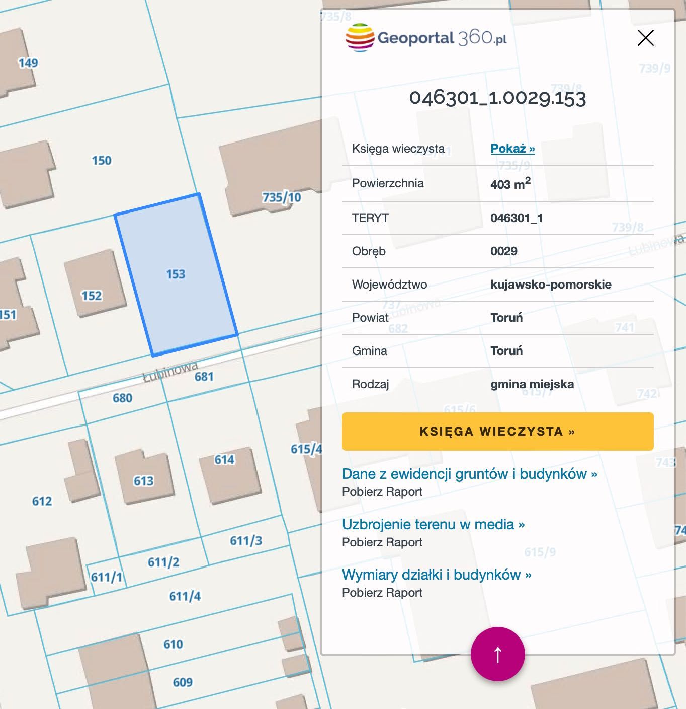Click Gmina value Toruń
The width and height of the screenshot is (686, 709).
tap(506, 351)
